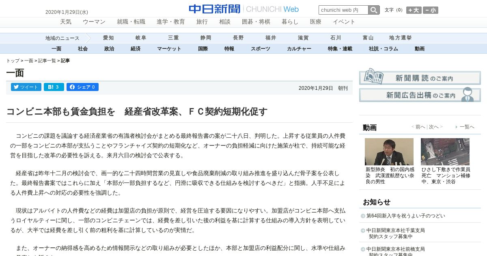Open 動画 category tab

pos(420,49)
